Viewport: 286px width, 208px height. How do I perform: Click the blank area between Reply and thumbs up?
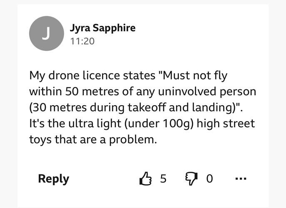104,178
